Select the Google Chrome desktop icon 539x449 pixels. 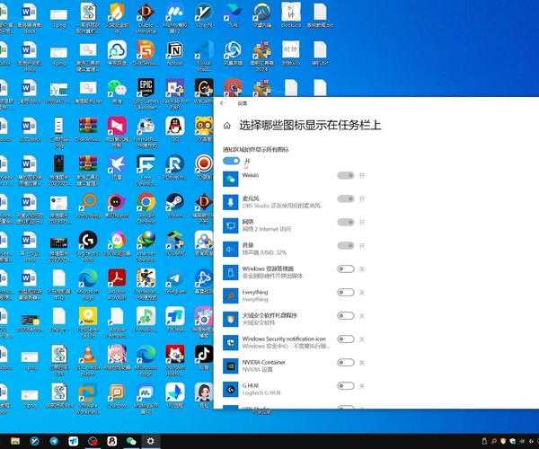point(146,203)
